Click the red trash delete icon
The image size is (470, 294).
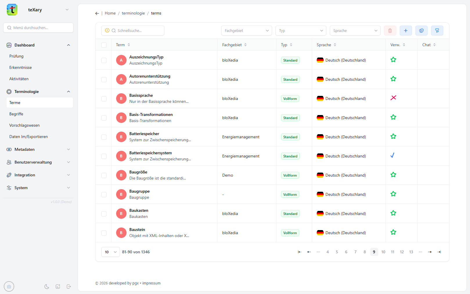(390, 31)
